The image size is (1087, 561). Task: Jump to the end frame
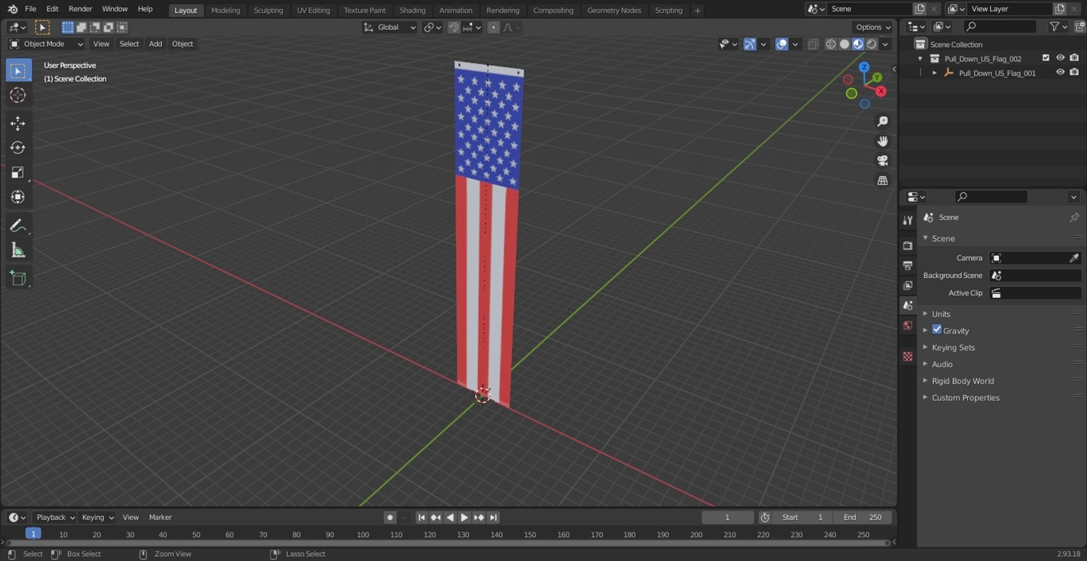point(494,517)
